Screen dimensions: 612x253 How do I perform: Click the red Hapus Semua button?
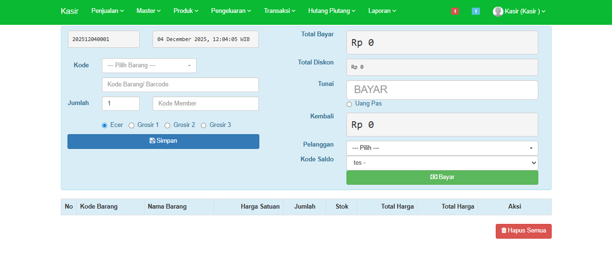[x=523, y=231]
